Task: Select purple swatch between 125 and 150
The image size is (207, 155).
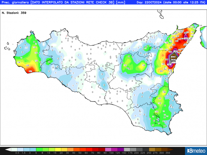Action: [121, 150]
